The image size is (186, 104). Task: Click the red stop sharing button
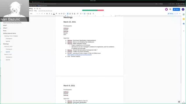click(101, 10)
